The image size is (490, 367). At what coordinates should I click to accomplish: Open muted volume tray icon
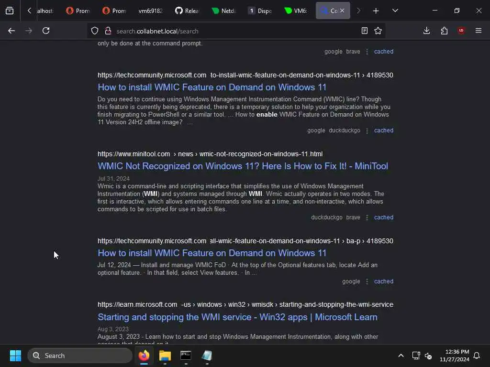click(x=428, y=356)
